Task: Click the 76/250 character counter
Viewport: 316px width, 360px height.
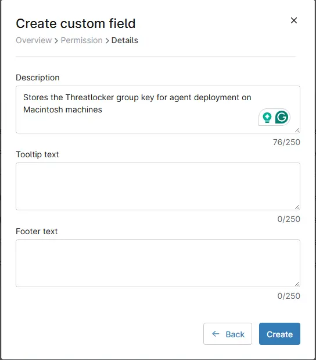Action: [x=286, y=142]
